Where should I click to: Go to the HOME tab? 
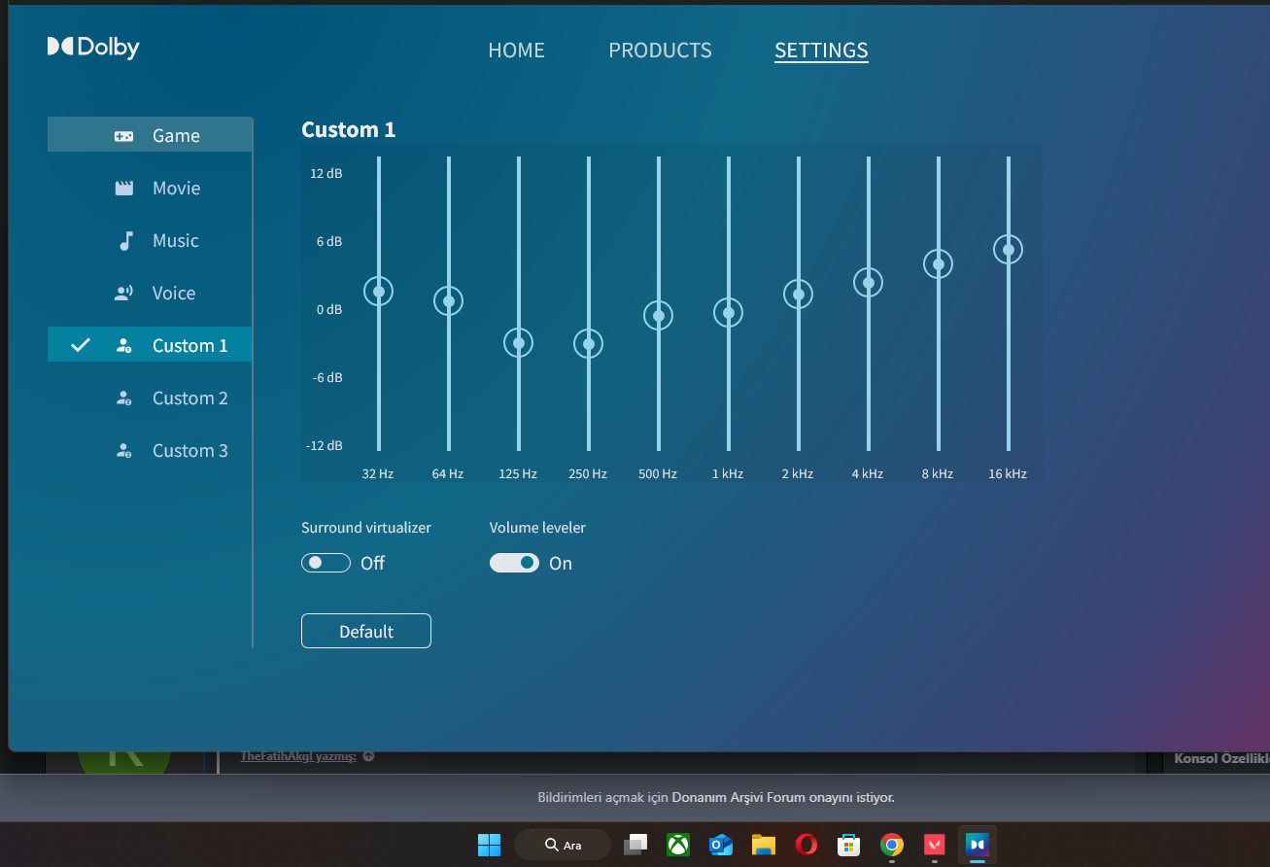point(516,51)
